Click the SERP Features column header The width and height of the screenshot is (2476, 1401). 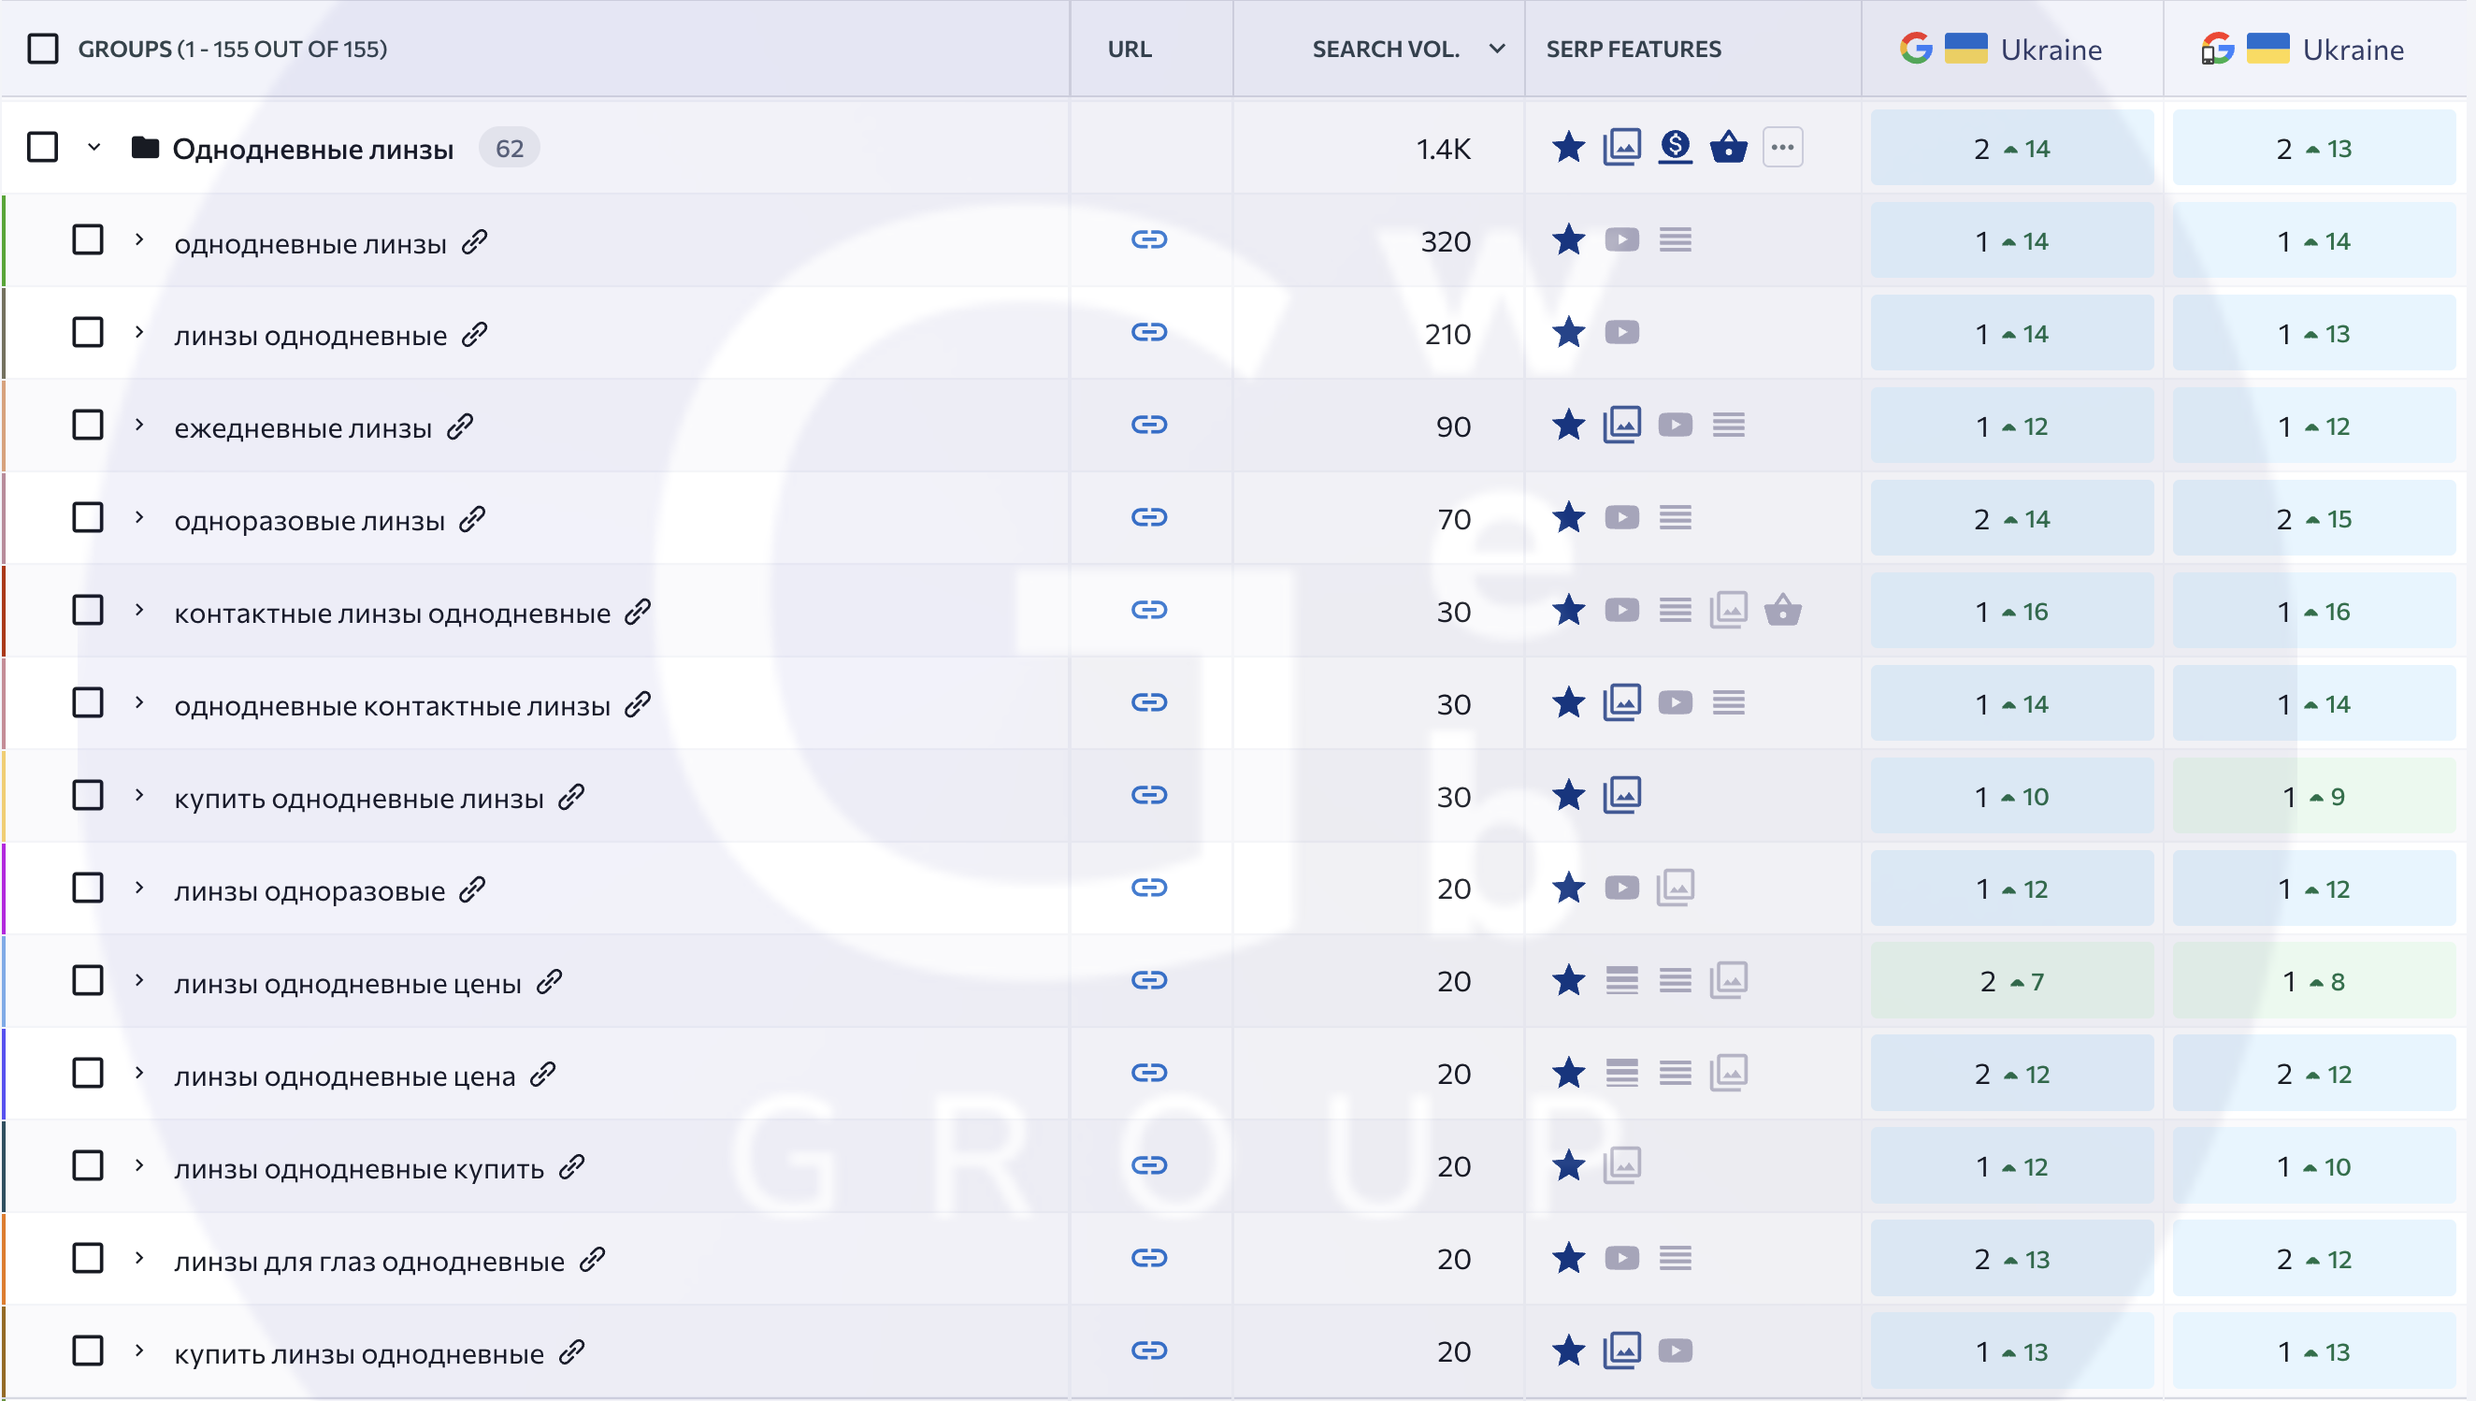point(1634,49)
